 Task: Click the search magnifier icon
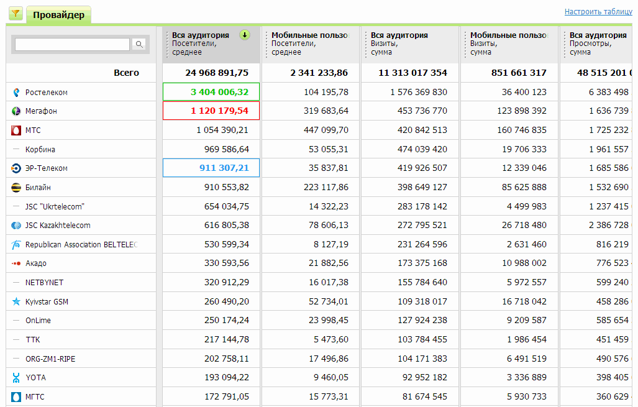[139, 44]
